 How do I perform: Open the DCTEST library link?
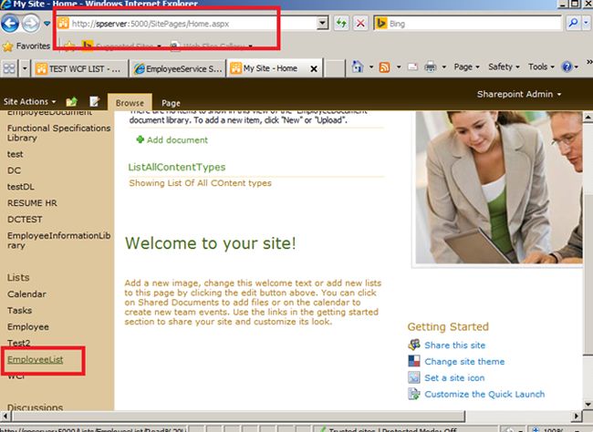25,220
